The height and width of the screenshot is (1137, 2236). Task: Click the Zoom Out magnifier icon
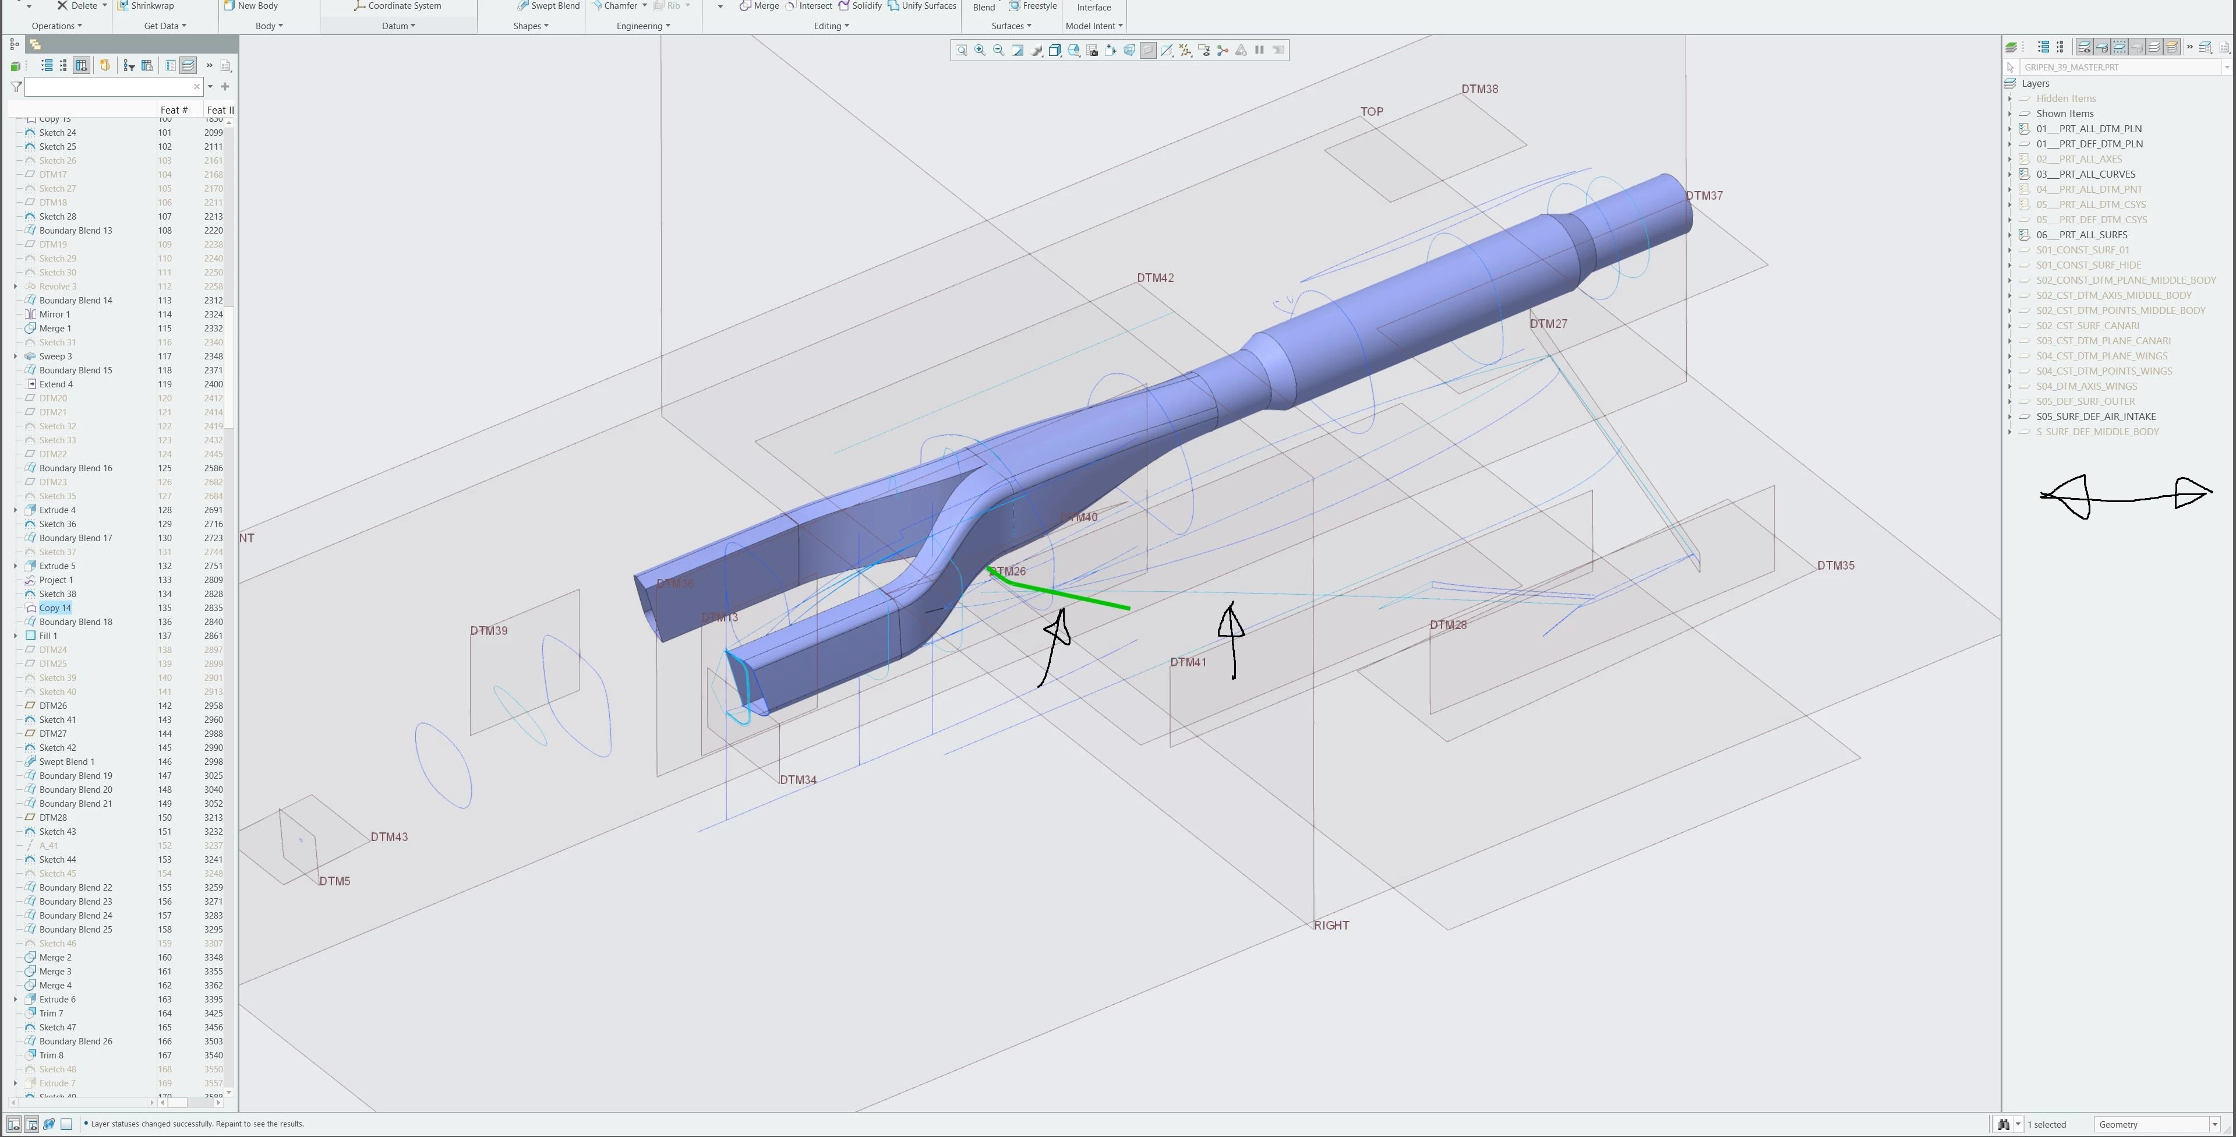[x=998, y=50]
